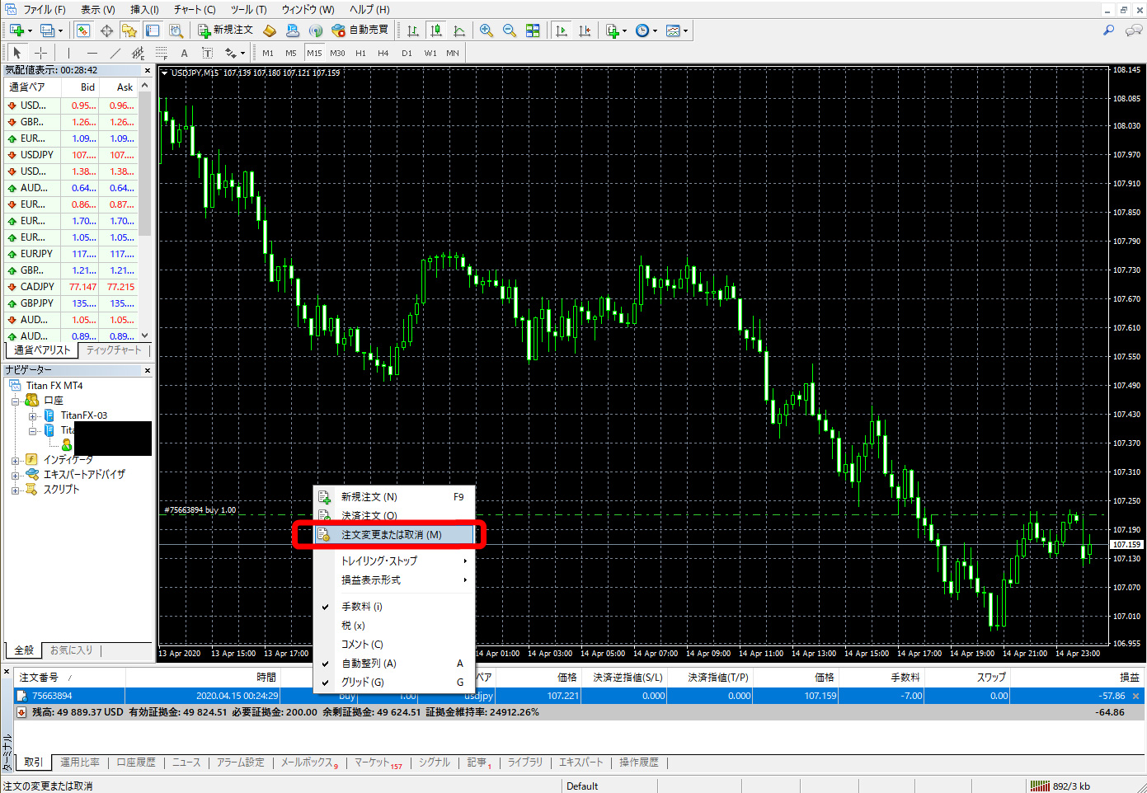This screenshot has width=1147, height=793.
Task: Toggle the Terminal window icon
Action: click(153, 30)
